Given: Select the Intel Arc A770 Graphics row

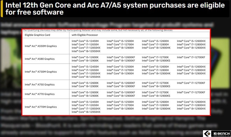Looking at the screenshot, I should (x=116, y=94).
